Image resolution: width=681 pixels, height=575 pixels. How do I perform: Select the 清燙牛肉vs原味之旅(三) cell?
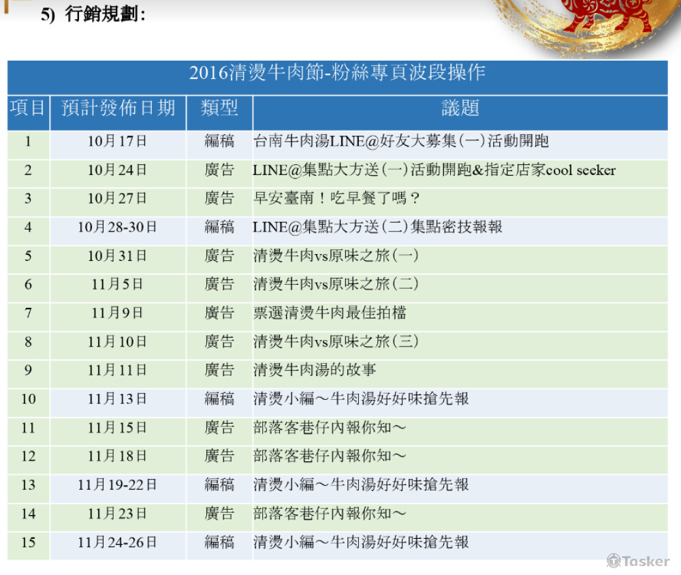[x=336, y=342]
